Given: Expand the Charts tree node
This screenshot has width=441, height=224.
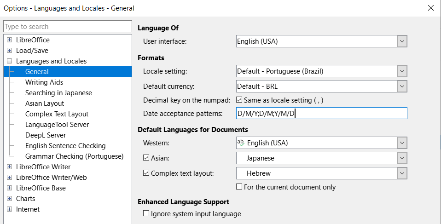Looking at the screenshot, I should coord(10,198).
